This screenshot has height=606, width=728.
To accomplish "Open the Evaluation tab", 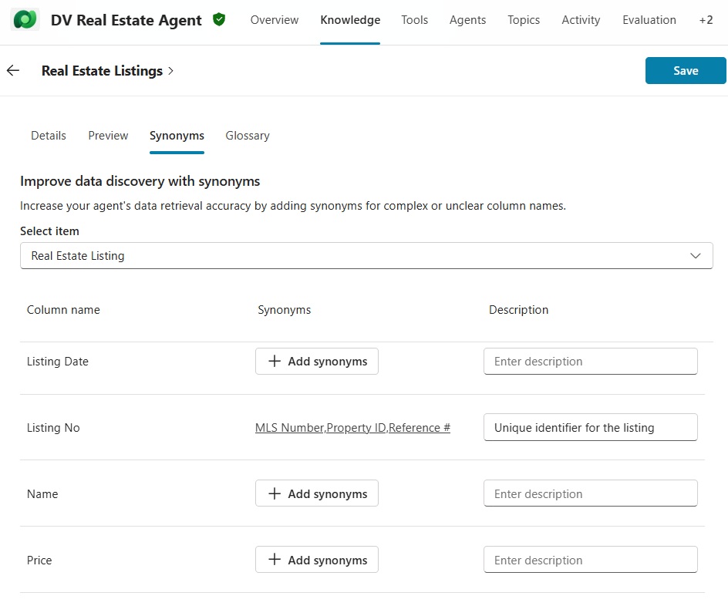I will coord(649,20).
